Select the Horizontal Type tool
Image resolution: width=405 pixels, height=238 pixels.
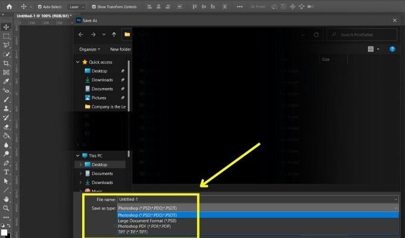(x=6, y=172)
